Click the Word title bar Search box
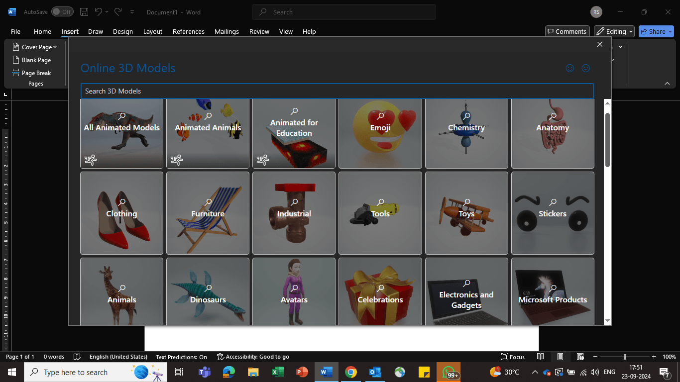Screen dimensions: 680x382 (344, 12)
